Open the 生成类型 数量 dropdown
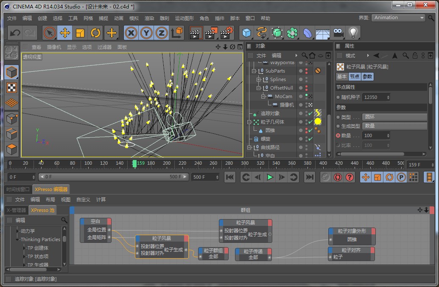Image resolution: width=439 pixels, height=287 pixels. (394, 126)
